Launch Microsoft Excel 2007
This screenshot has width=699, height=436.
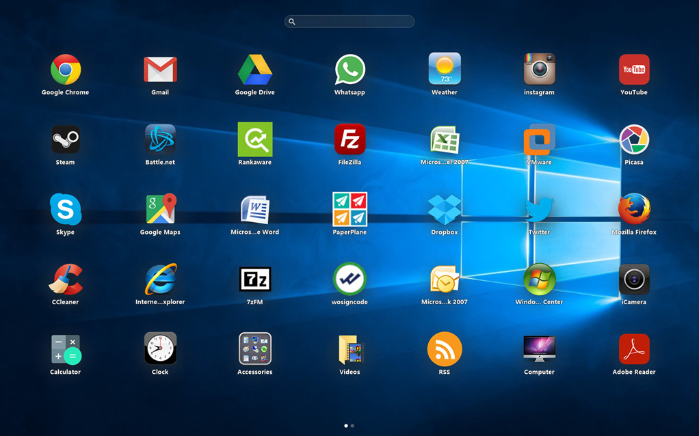point(445,139)
